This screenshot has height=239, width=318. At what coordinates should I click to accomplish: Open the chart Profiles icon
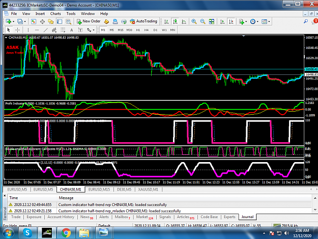pyautogui.click(x=20, y=21)
